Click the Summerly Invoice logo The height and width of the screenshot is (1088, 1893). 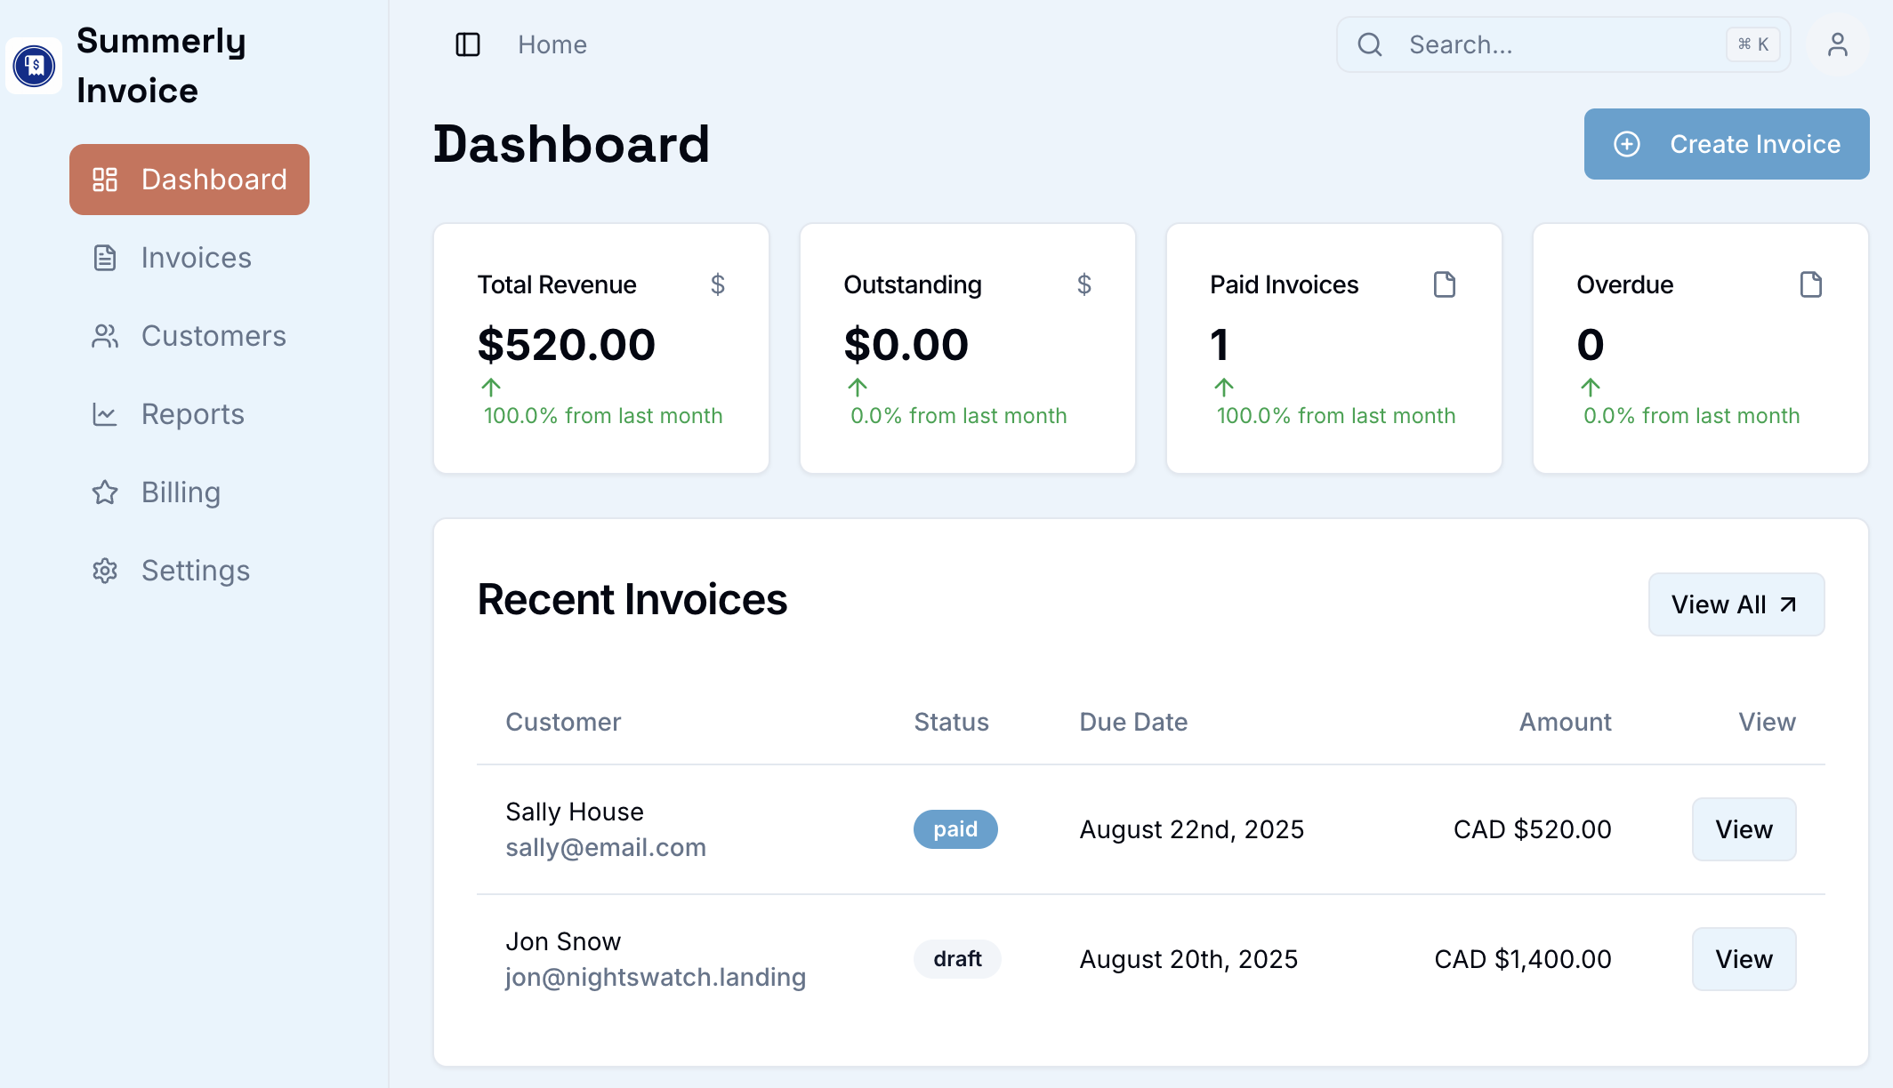34,65
